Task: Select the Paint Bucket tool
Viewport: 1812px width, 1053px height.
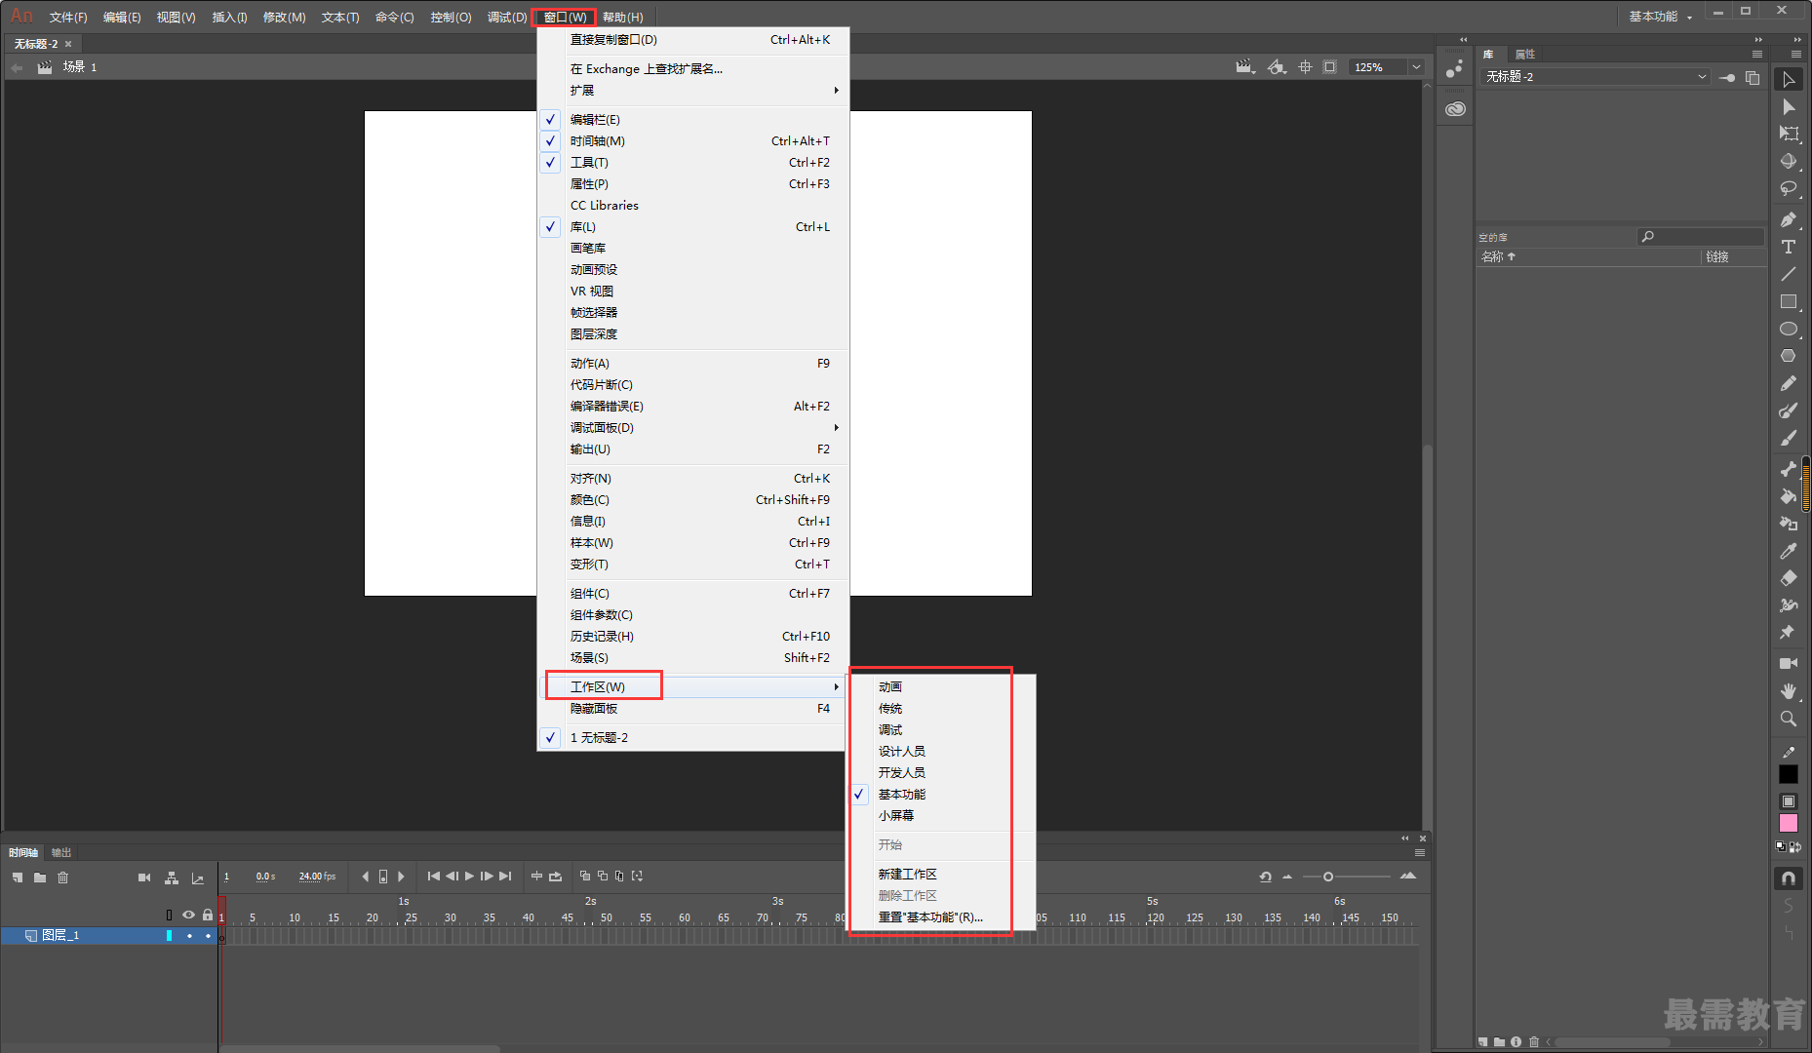Action: (1789, 496)
